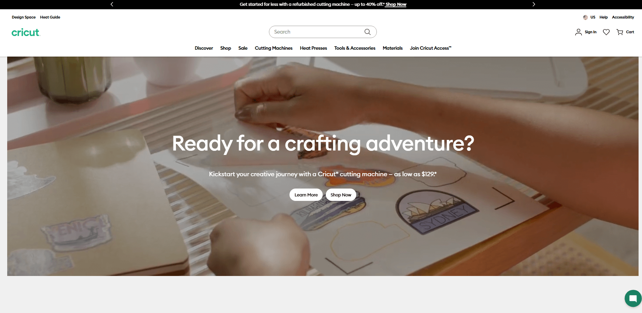Expand the Materials menu
Viewport: 642px width, 313px height.
(x=393, y=48)
